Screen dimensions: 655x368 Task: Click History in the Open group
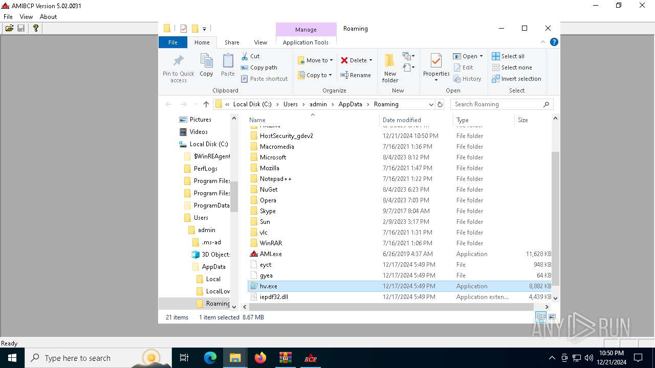467,79
